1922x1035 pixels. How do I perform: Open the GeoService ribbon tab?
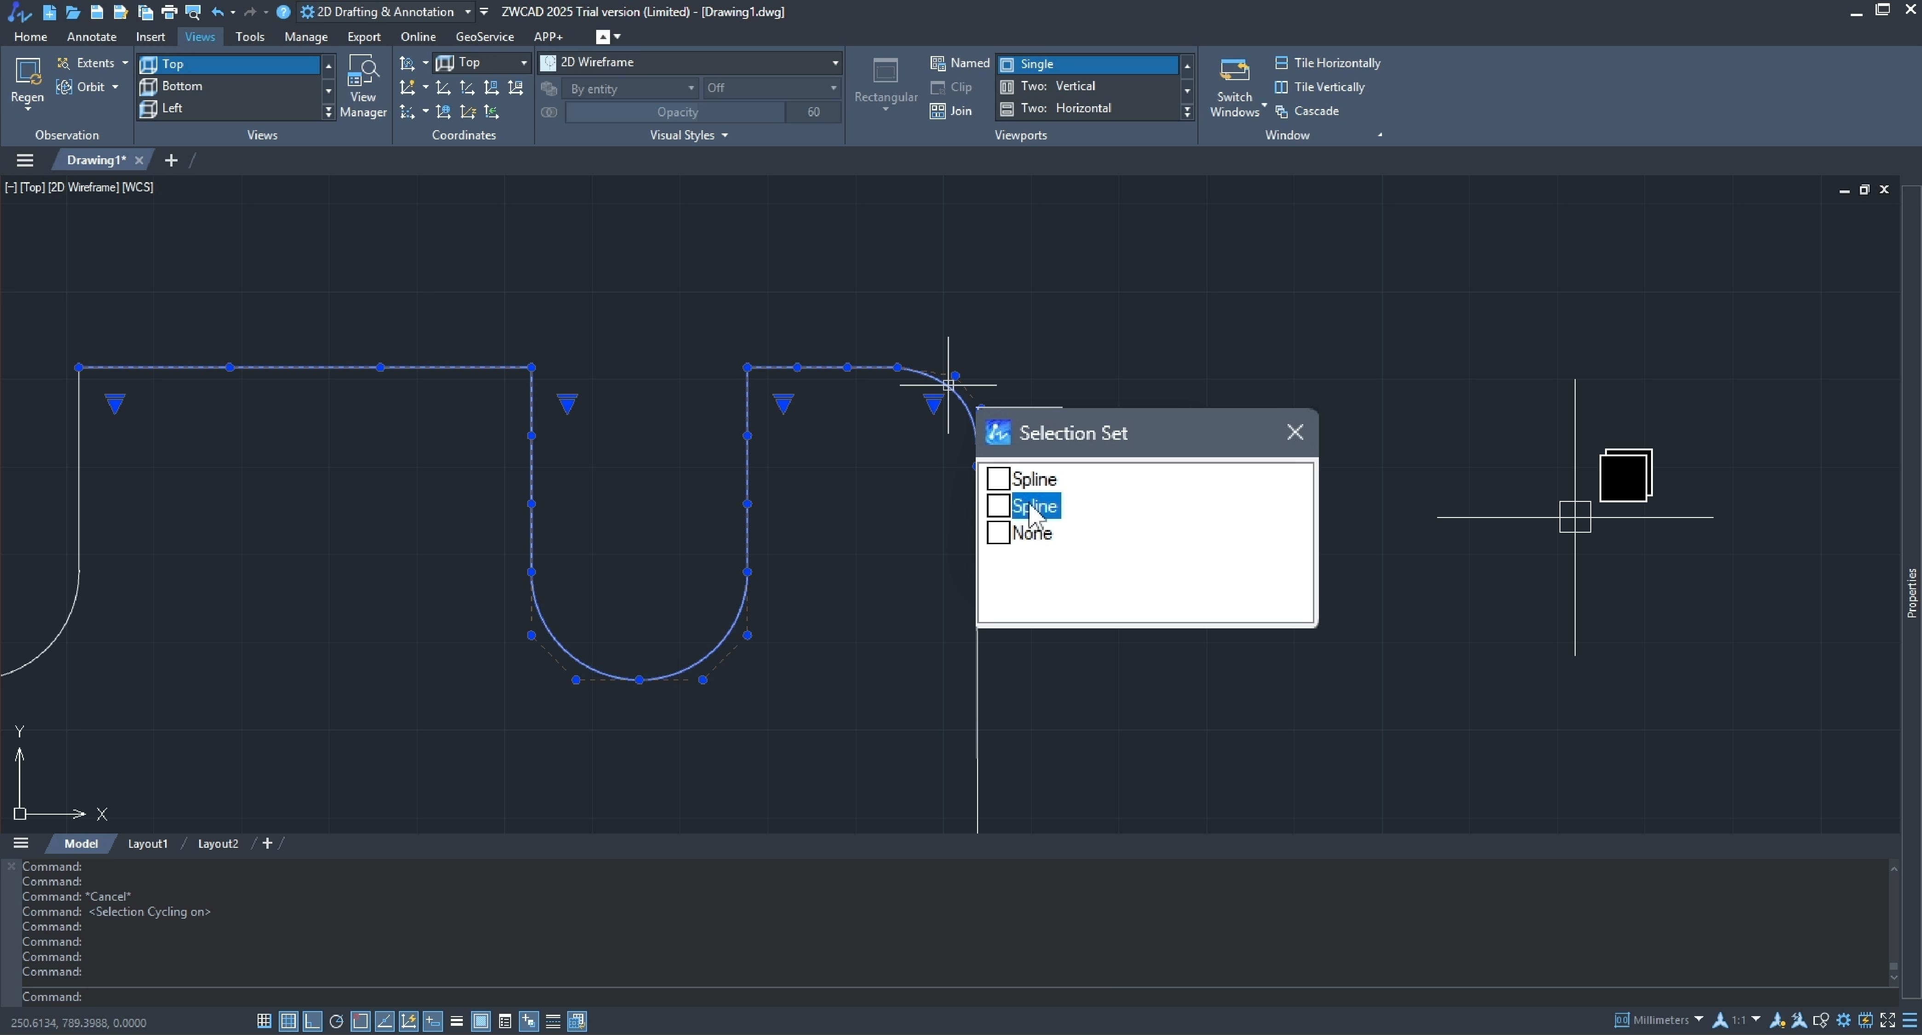[485, 36]
